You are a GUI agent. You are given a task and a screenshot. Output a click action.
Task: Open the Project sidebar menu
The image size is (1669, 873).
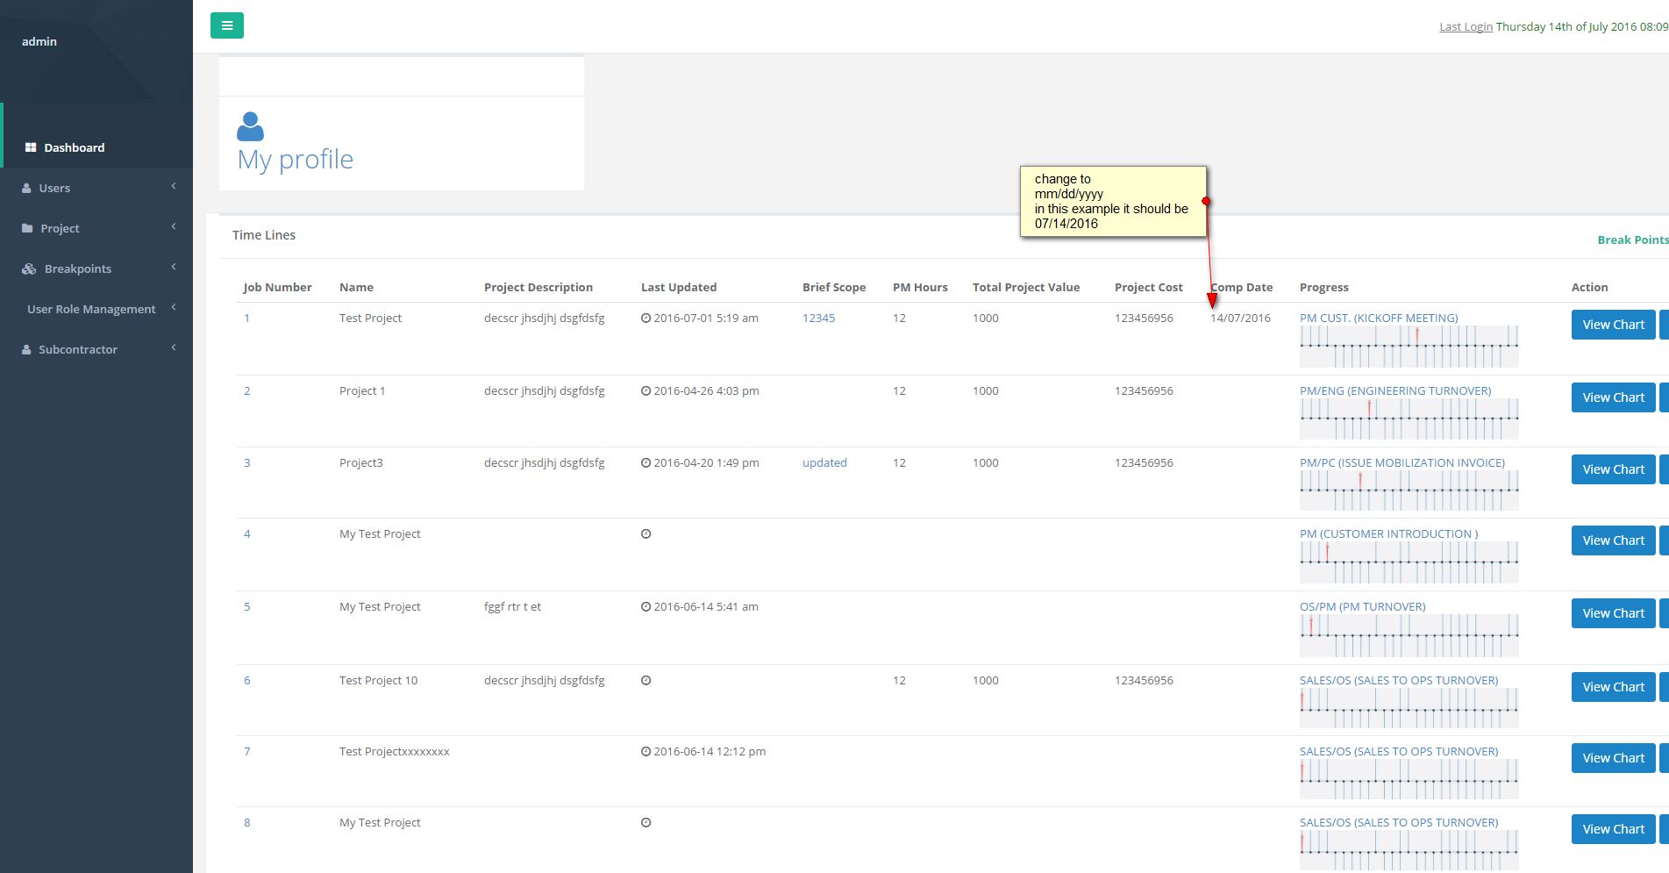click(x=96, y=228)
